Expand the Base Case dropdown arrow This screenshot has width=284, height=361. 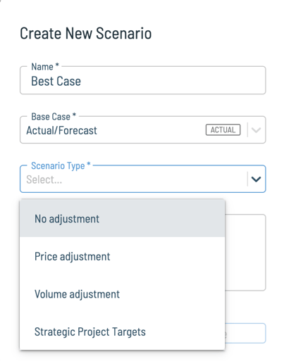pyautogui.click(x=256, y=130)
